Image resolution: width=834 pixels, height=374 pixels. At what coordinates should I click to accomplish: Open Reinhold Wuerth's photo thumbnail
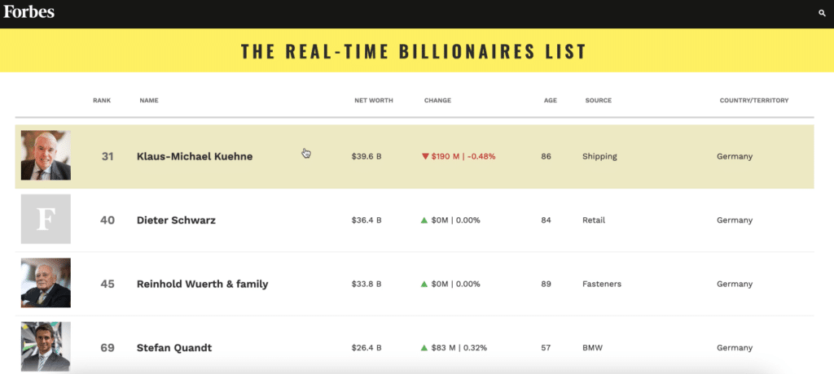(46, 283)
